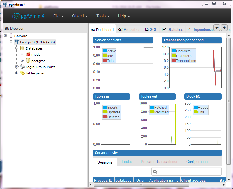Expand the Login/Group Roles node
This screenshot has width=233, height=189.
(x=17, y=67)
